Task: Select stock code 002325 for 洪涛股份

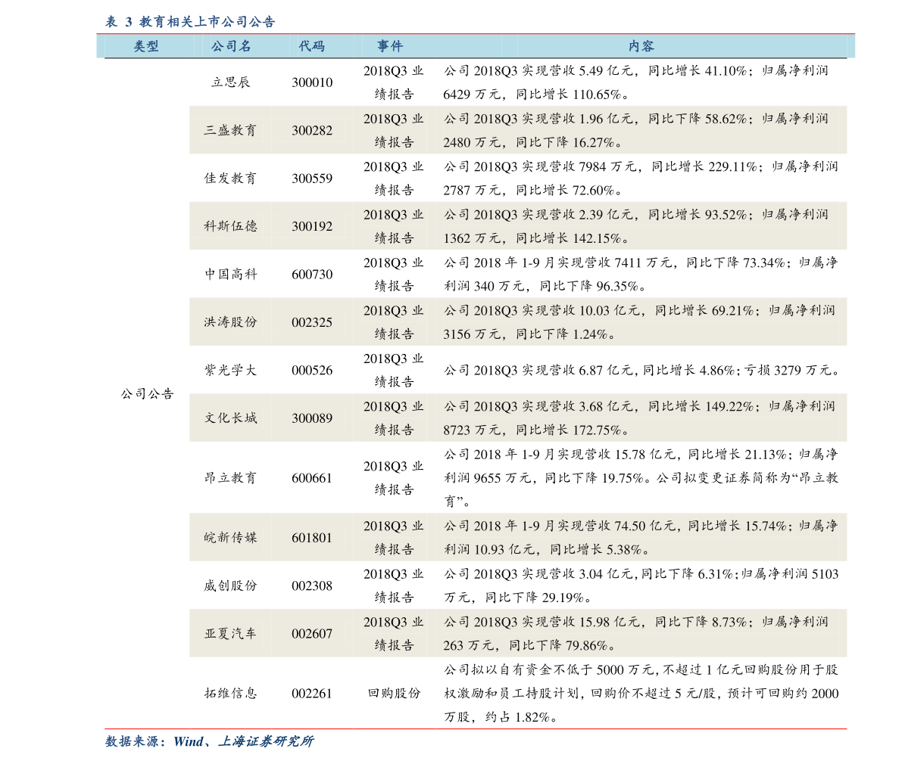Action: point(312,322)
